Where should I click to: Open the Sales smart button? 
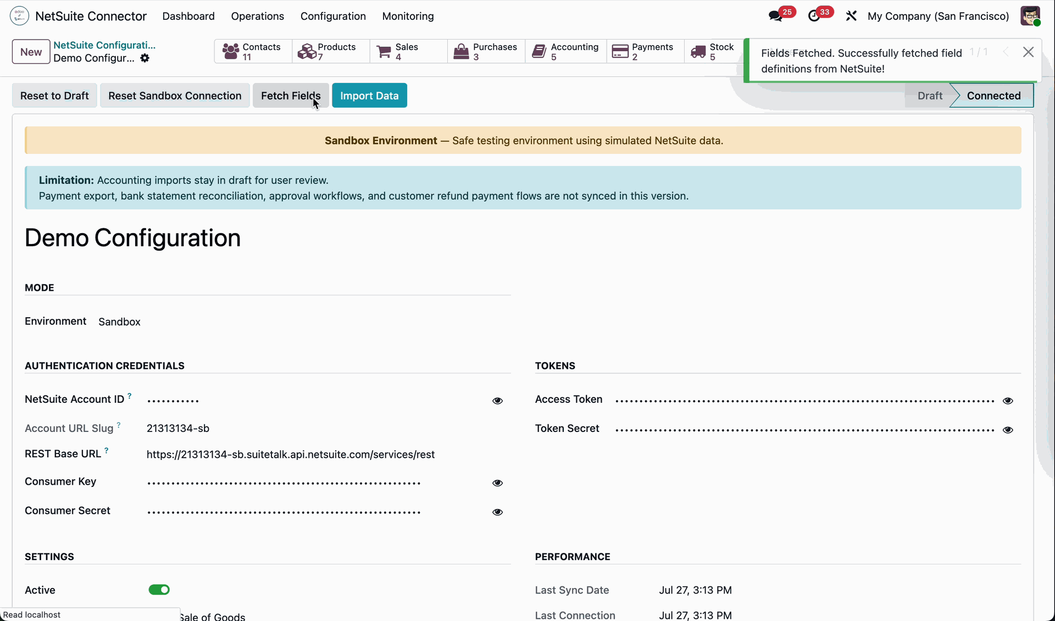click(408, 52)
